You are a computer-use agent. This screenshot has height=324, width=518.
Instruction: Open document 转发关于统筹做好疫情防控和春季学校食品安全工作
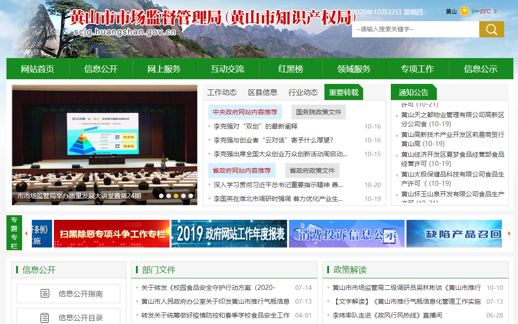coord(215,315)
